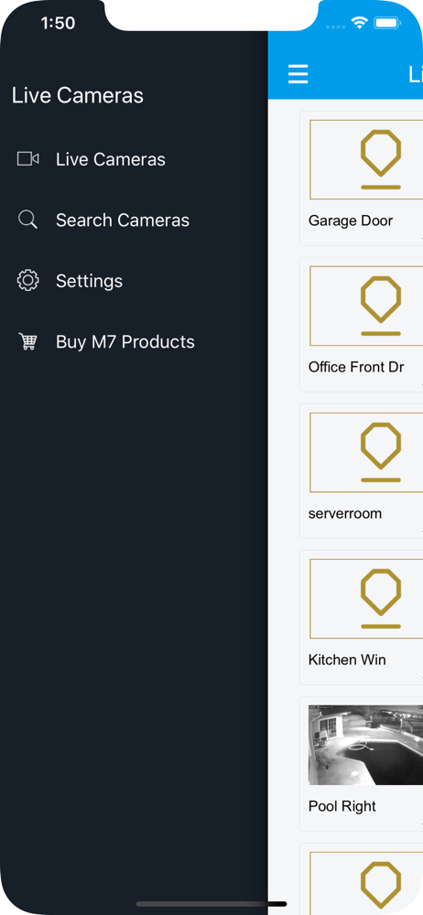
Task: Open Office Front Dr camera thumbnail
Action: 366,307
